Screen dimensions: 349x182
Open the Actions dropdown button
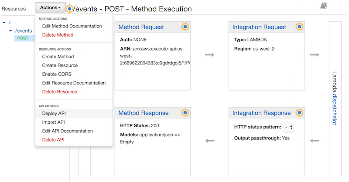(x=50, y=8)
